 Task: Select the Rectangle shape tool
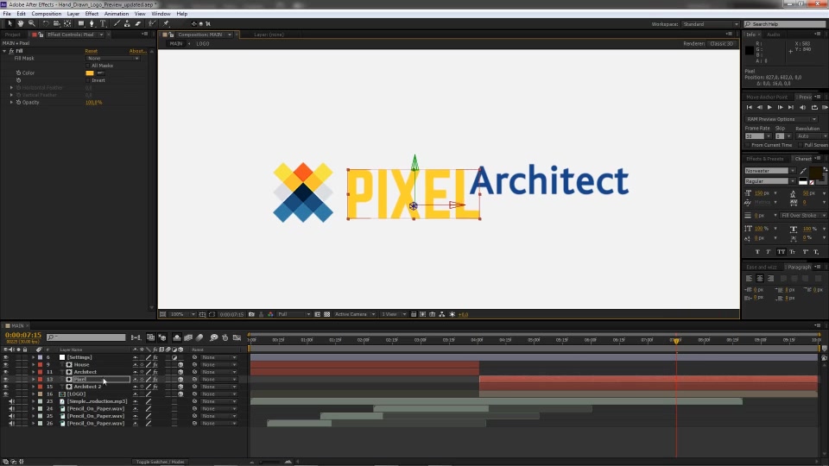[81, 23]
